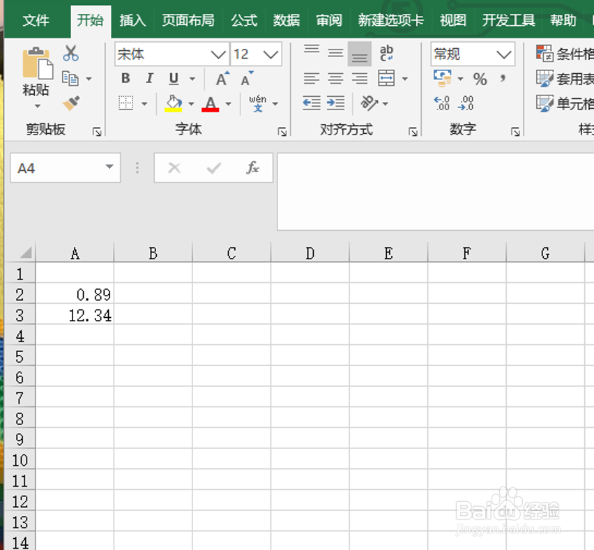Open the 数字 number dialog launcher
Image resolution: width=594 pixels, height=550 pixels.
[515, 132]
